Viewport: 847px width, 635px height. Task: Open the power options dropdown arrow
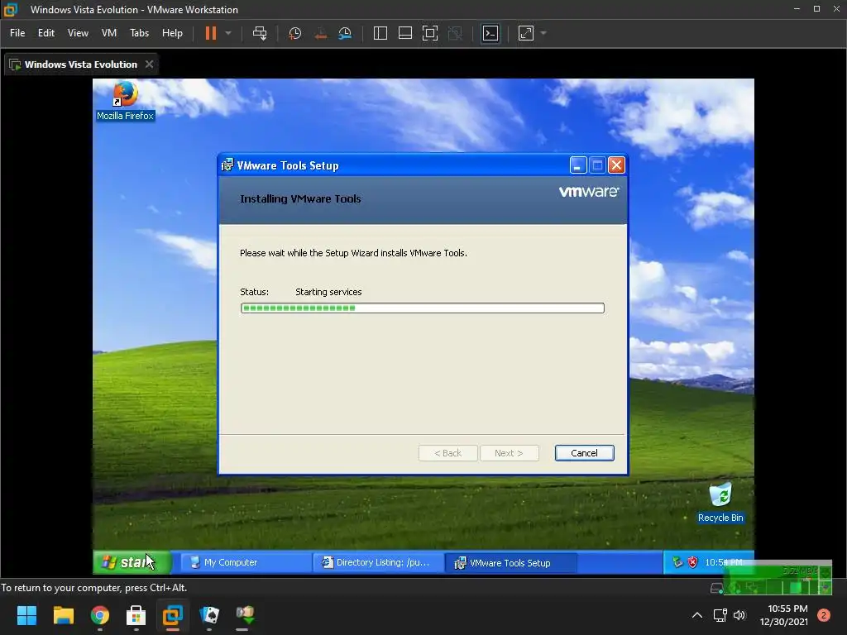pyautogui.click(x=228, y=33)
